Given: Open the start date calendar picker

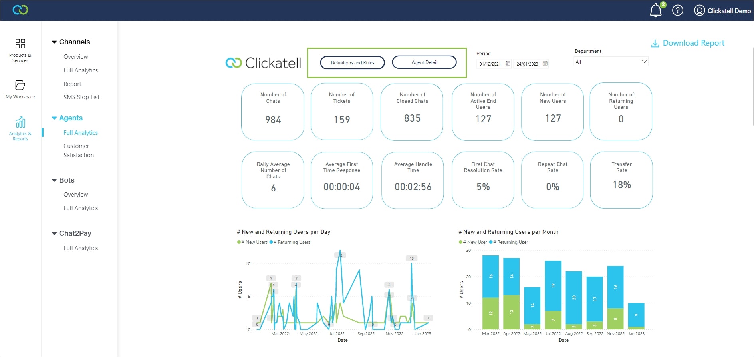Looking at the screenshot, I should tap(508, 64).
